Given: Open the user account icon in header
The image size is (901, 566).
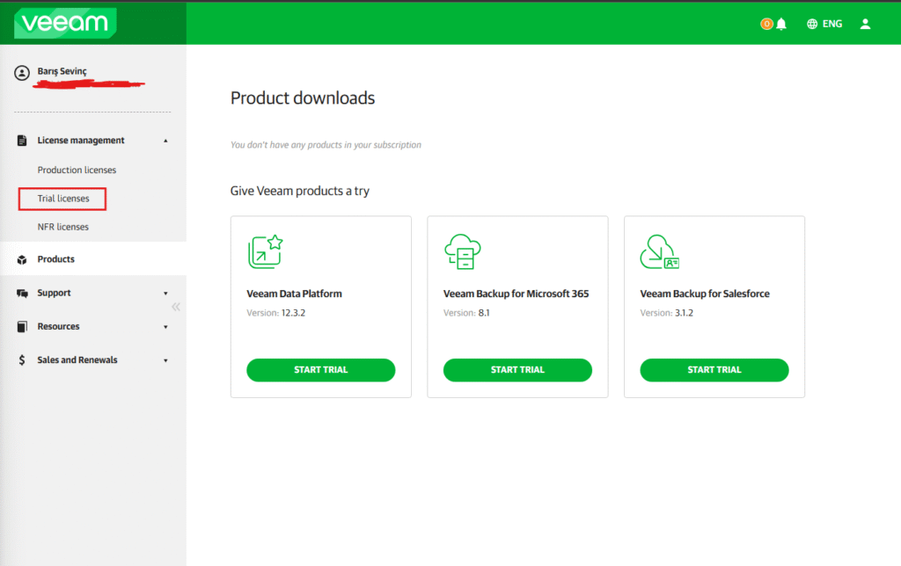Looking at the screenshot, I should 866,24.
